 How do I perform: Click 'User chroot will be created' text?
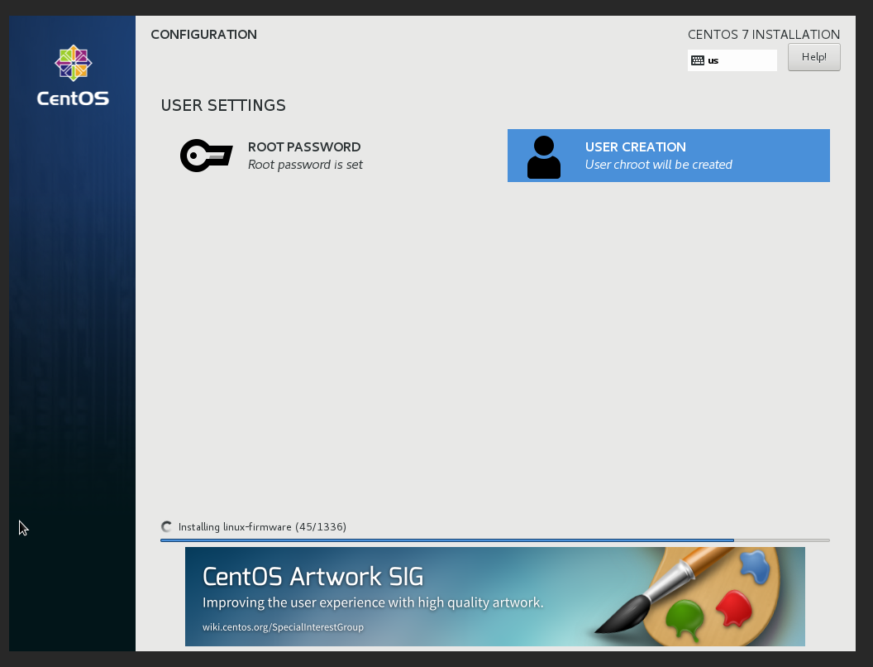pyautogui.click(x=659, y=165)
